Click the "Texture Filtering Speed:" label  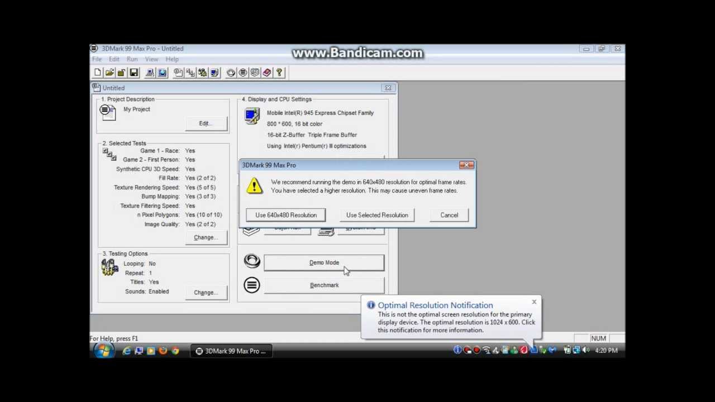pos(150,206)
